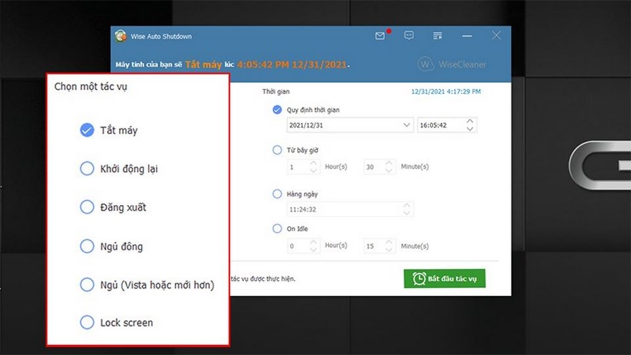This screenshot has width=631, height=355.
Task: Click the Wise Auto Shutdown app logo
Action: click(x=120, y=36)
